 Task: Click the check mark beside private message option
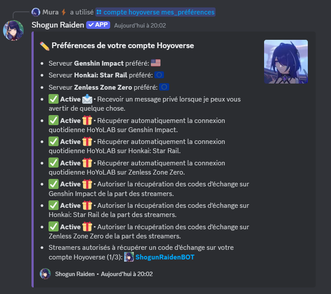(54, 99)
